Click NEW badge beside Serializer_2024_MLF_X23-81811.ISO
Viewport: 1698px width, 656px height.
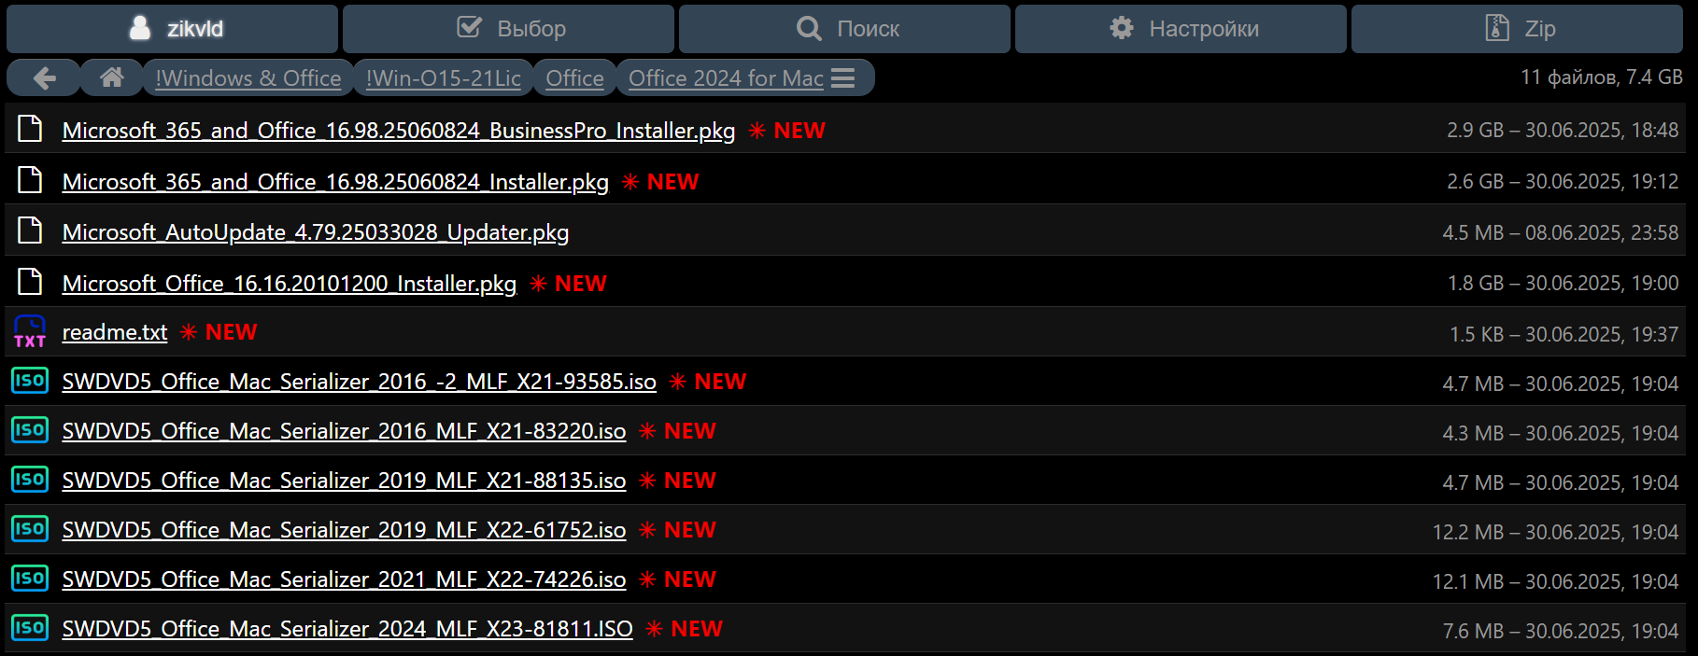(684, 629)
